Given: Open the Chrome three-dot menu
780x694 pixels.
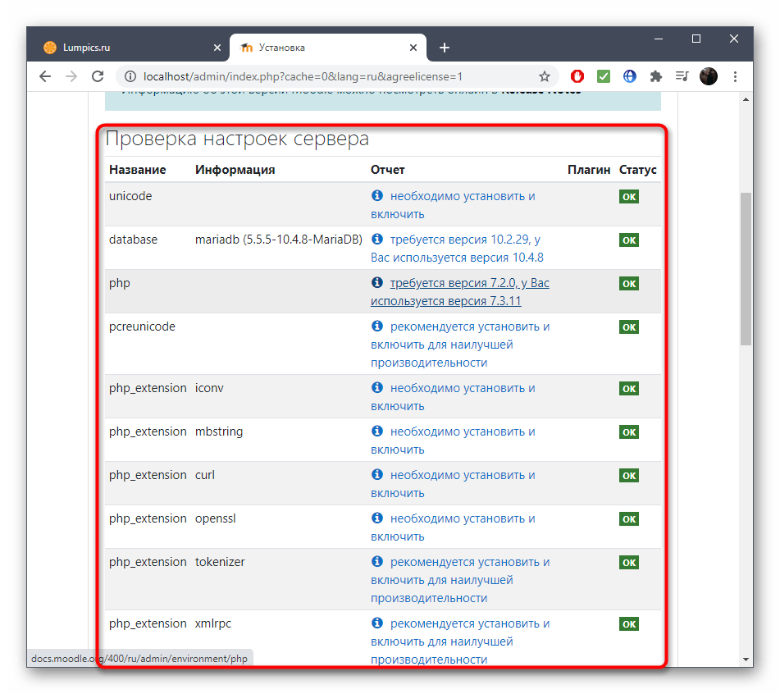Looking at the screenshot, I should [735, 76].
